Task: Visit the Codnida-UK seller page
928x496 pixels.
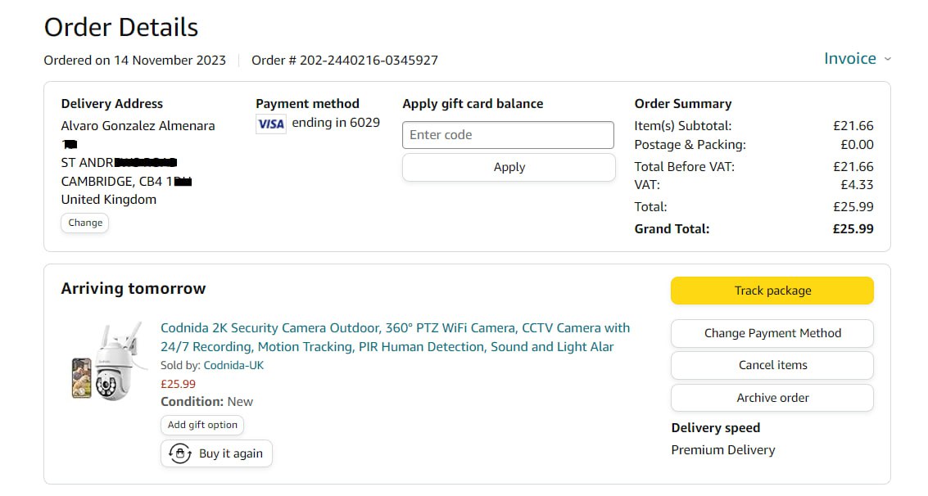Action: point(233,365)
